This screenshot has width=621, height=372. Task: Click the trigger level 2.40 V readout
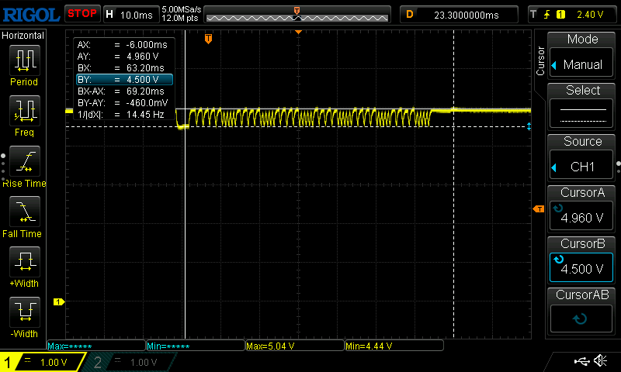(x=590, y=15)
